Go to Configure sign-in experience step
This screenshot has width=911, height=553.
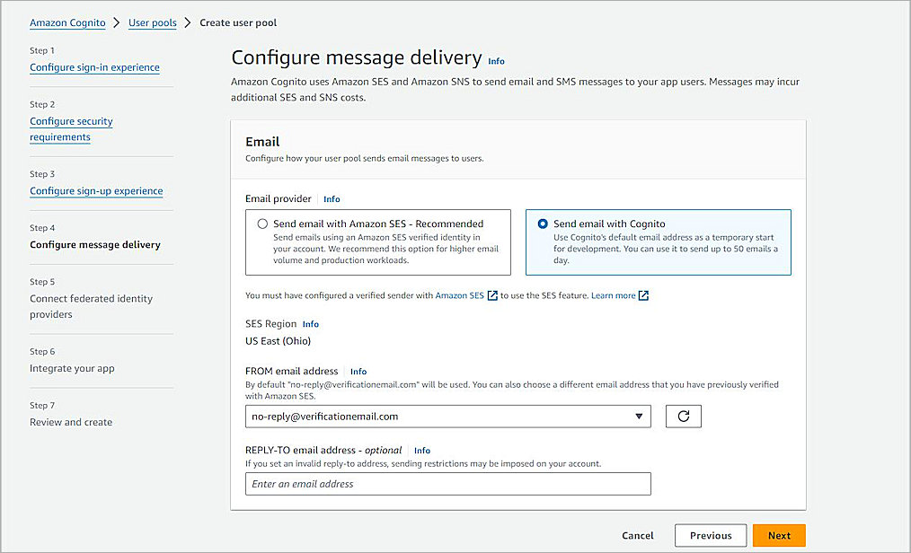(94, 67)
